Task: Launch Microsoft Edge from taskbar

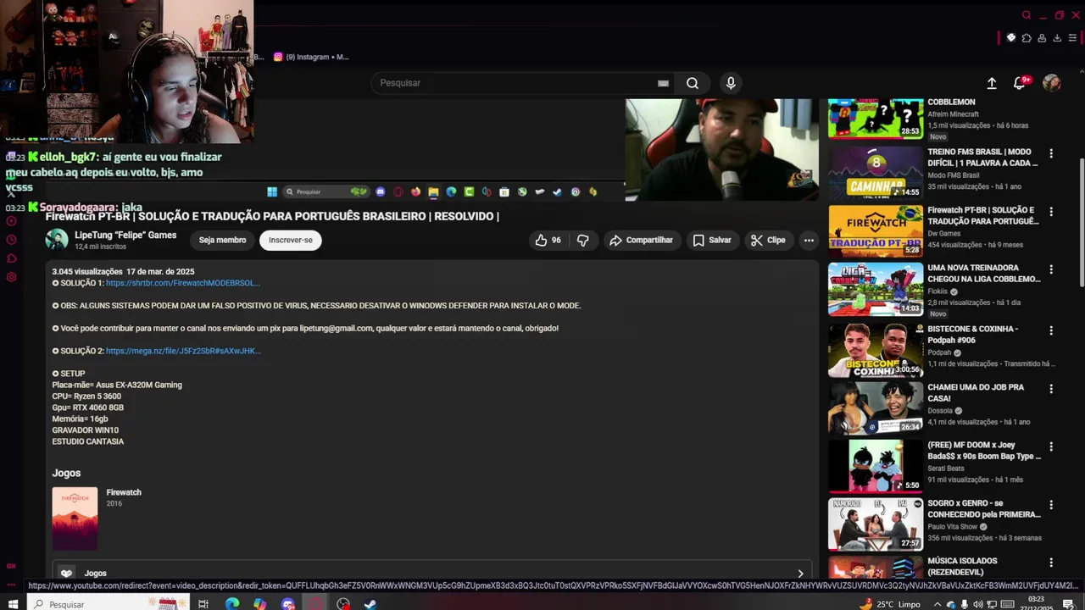Action: [x=232, y=604]
